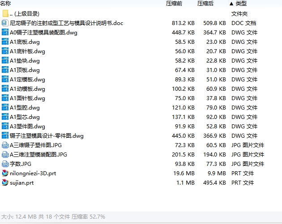Select file name A三维镊子塑件图.JPG
Screen dimensions: 282x224
click(36, 145)
